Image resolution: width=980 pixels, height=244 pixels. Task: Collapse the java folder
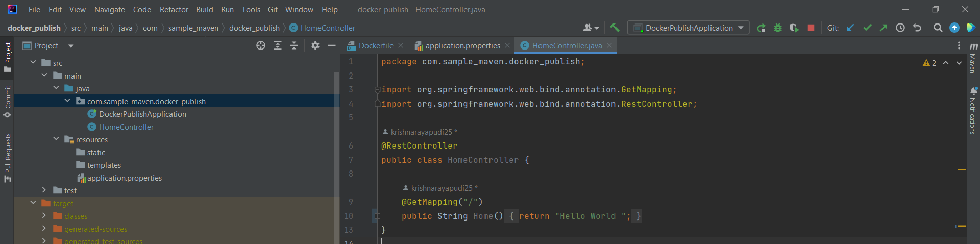56,88
